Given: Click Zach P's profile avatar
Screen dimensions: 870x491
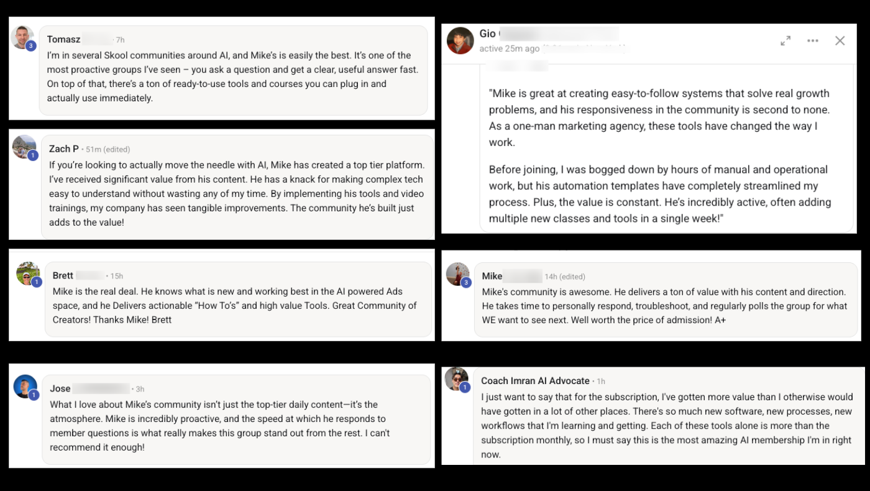Looking at the screenshot, I should tap(24, 147).
